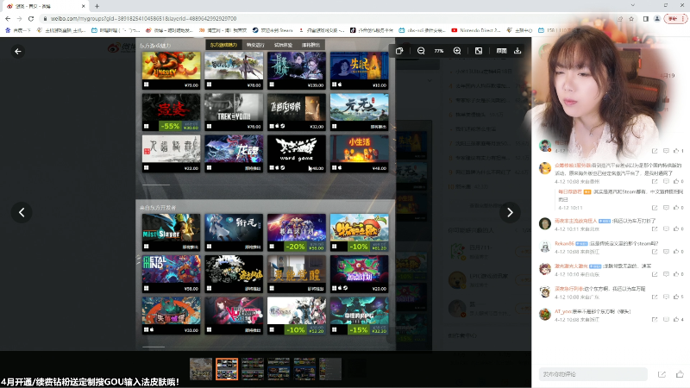Like the Pikachu avatar user's comment
Screen dimensions: 690x388
coord(676,181)
